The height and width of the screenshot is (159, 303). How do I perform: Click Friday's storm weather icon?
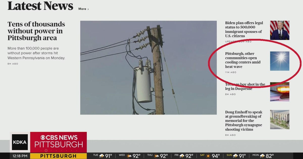click(182, 156)
